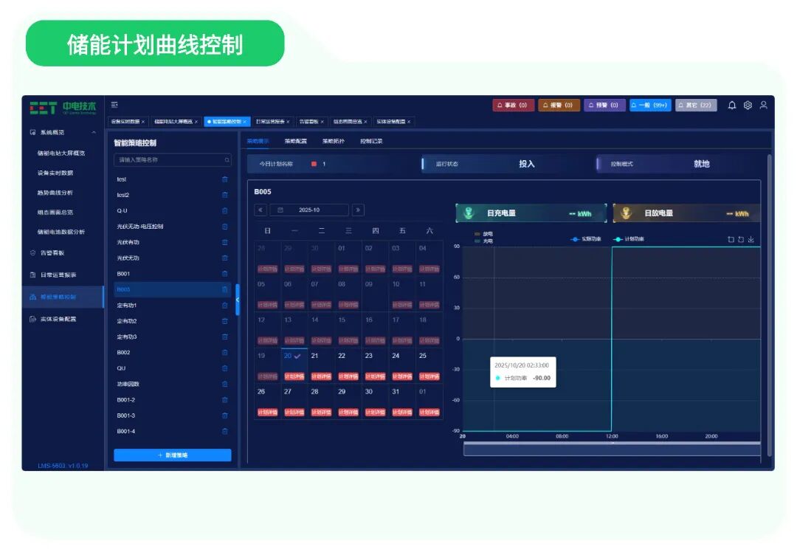Toggle 实际功率 series in chart legend

pyautogui.click(x=585, y=239)
